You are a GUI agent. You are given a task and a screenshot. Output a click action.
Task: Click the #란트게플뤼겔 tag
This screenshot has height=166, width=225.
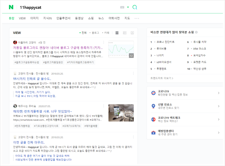[x=22, y=126]
